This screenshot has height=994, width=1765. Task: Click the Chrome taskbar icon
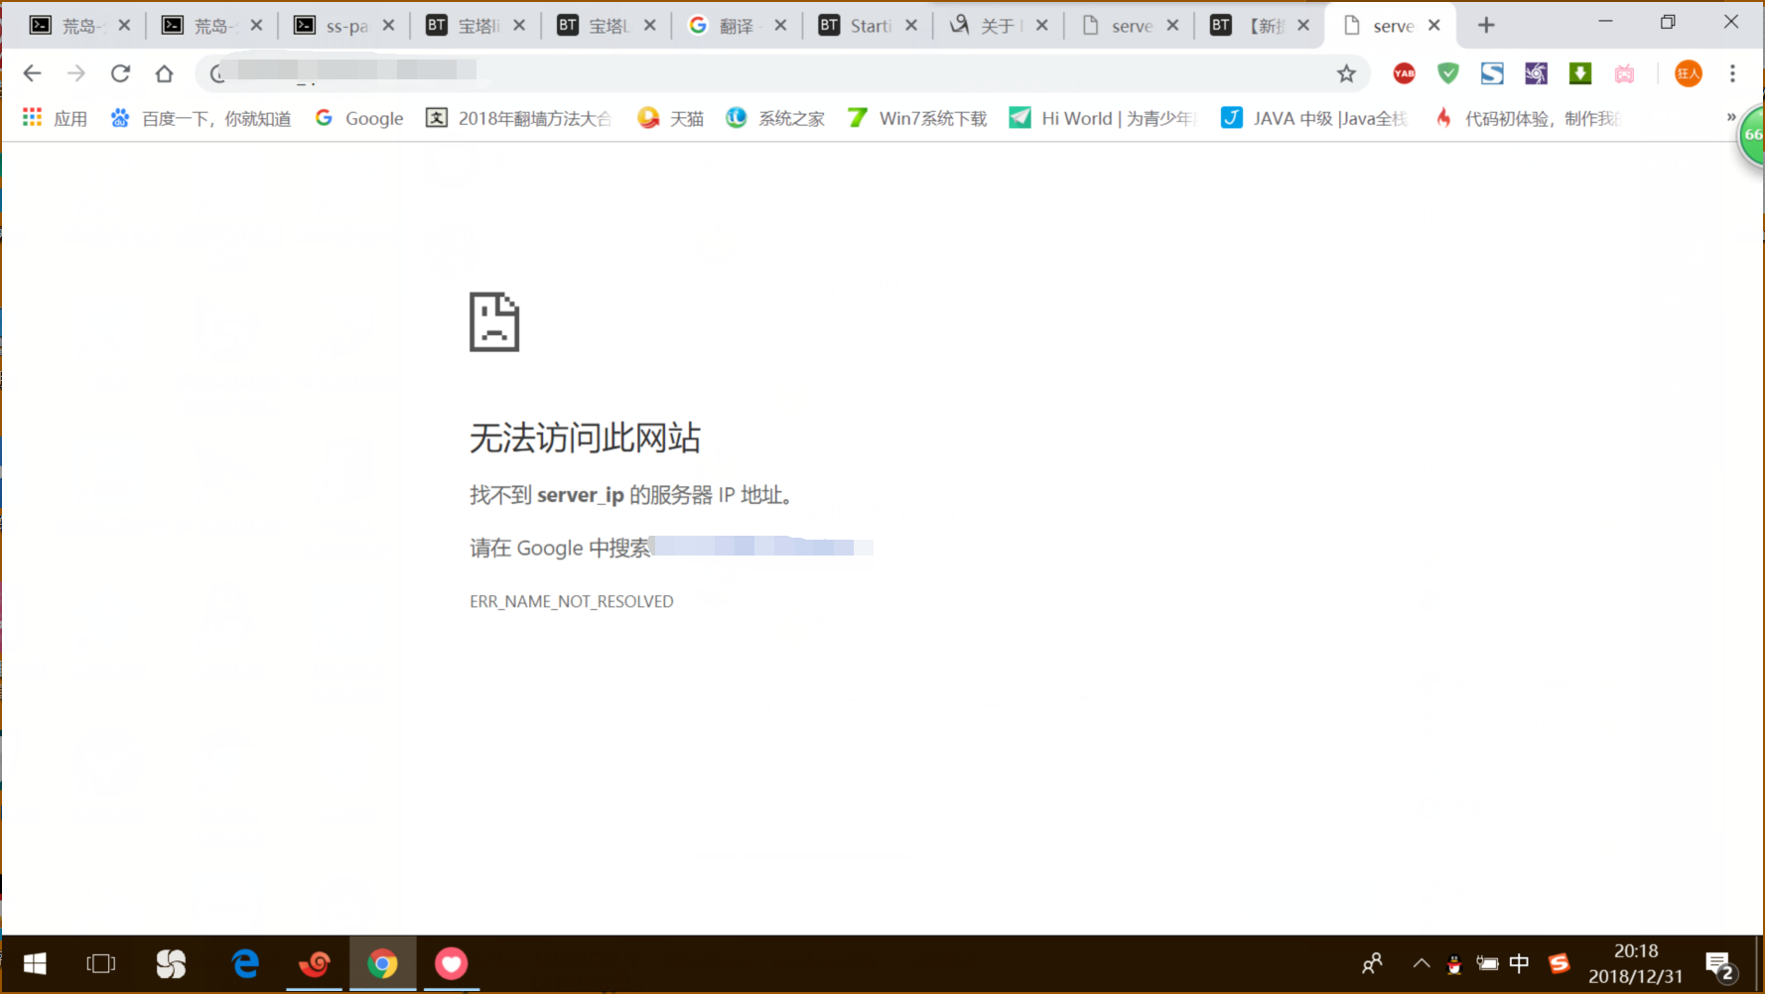coord(382,963)
